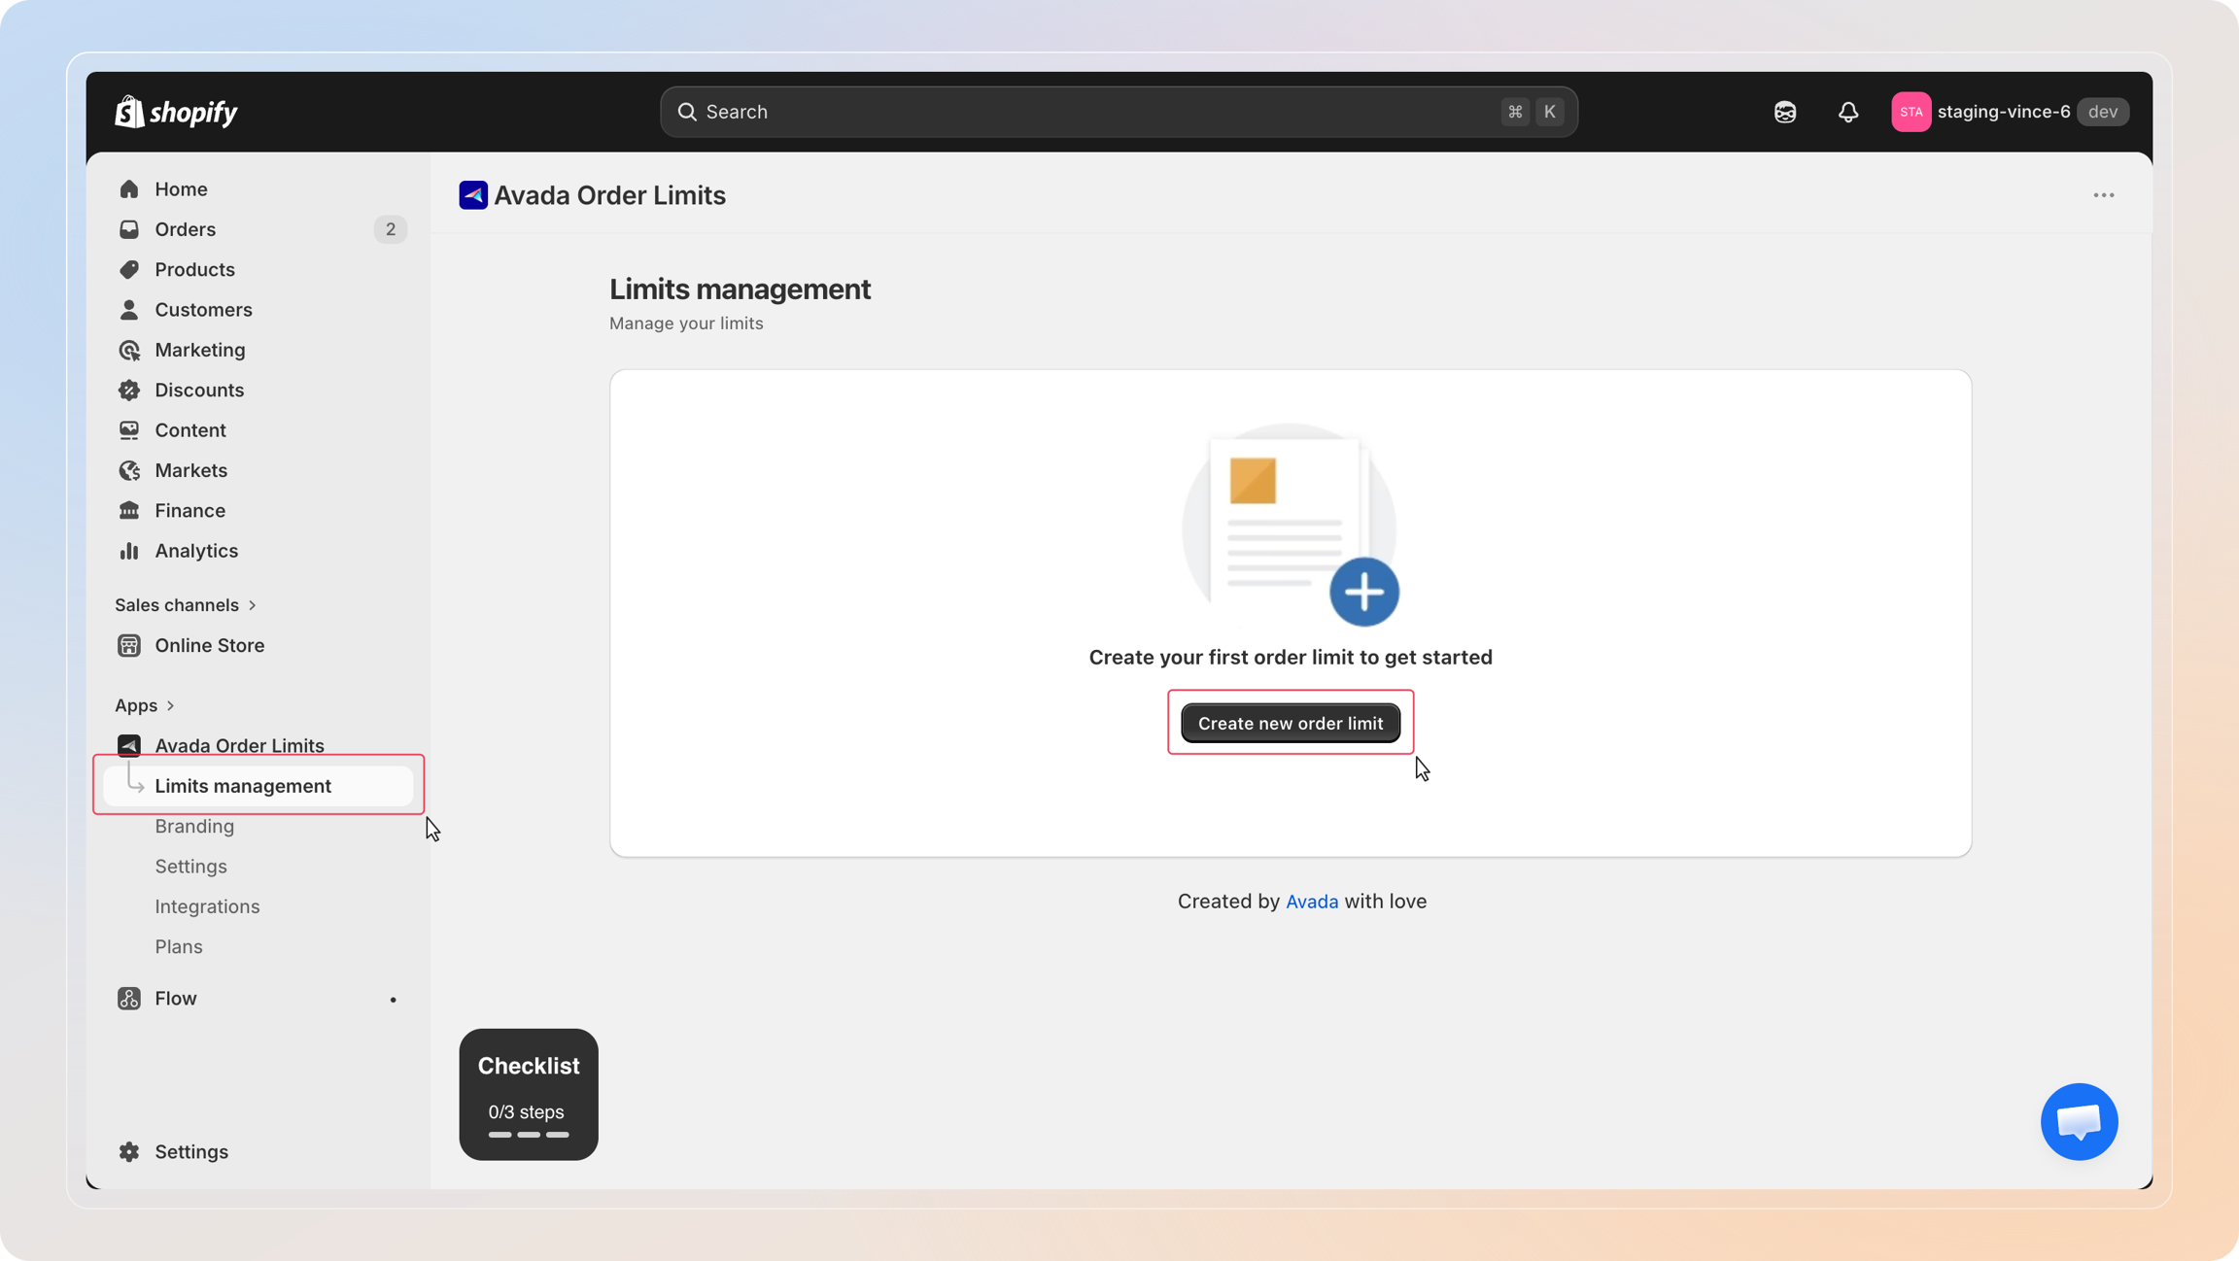The image size is (2239, 1261).
Task: Select Limits management submenu item
Action: tap(258, 786)
